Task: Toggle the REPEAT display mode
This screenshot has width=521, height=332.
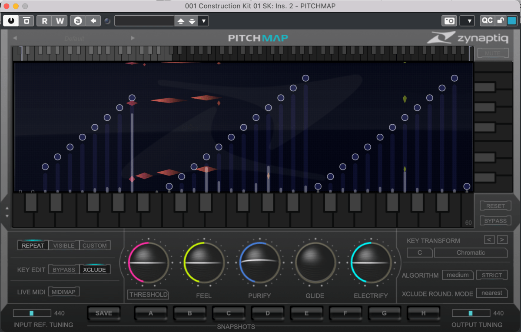Action: pyautogui.click(x=33, y=246)
